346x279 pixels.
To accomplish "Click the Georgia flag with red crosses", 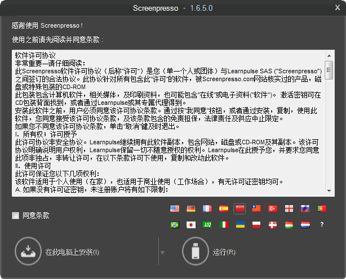I will 289,209.
